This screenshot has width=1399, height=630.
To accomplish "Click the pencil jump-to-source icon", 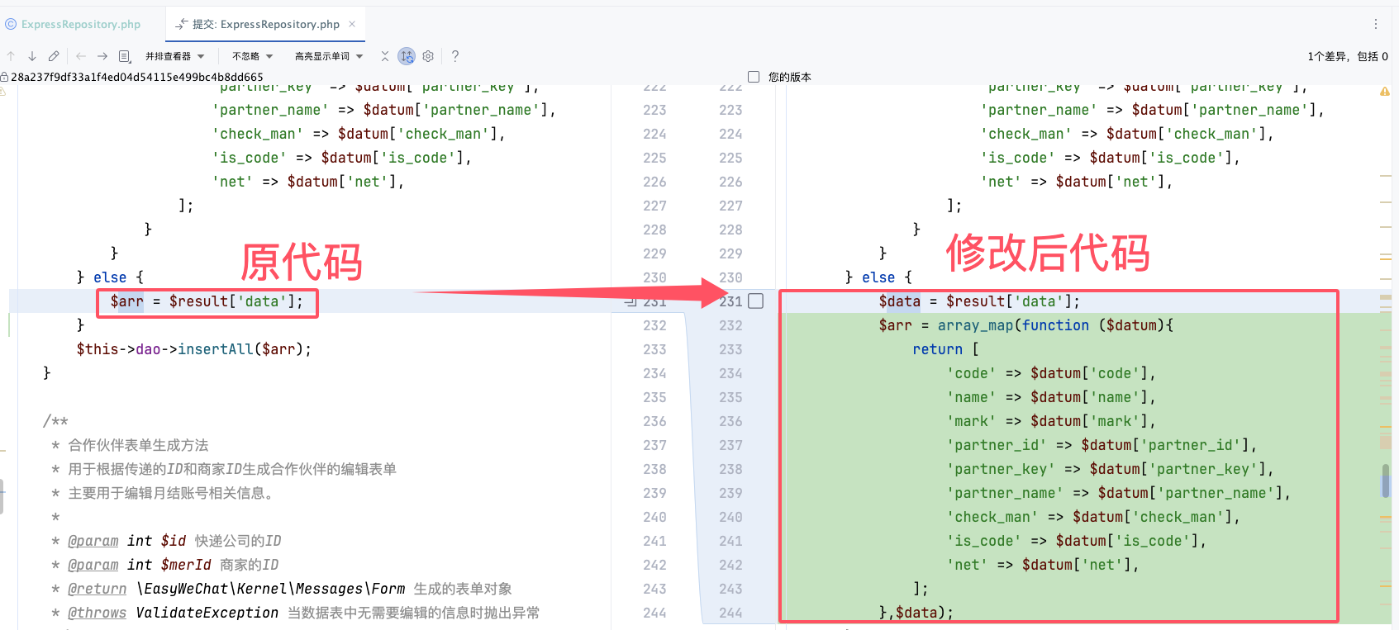I will click(54, 56).
